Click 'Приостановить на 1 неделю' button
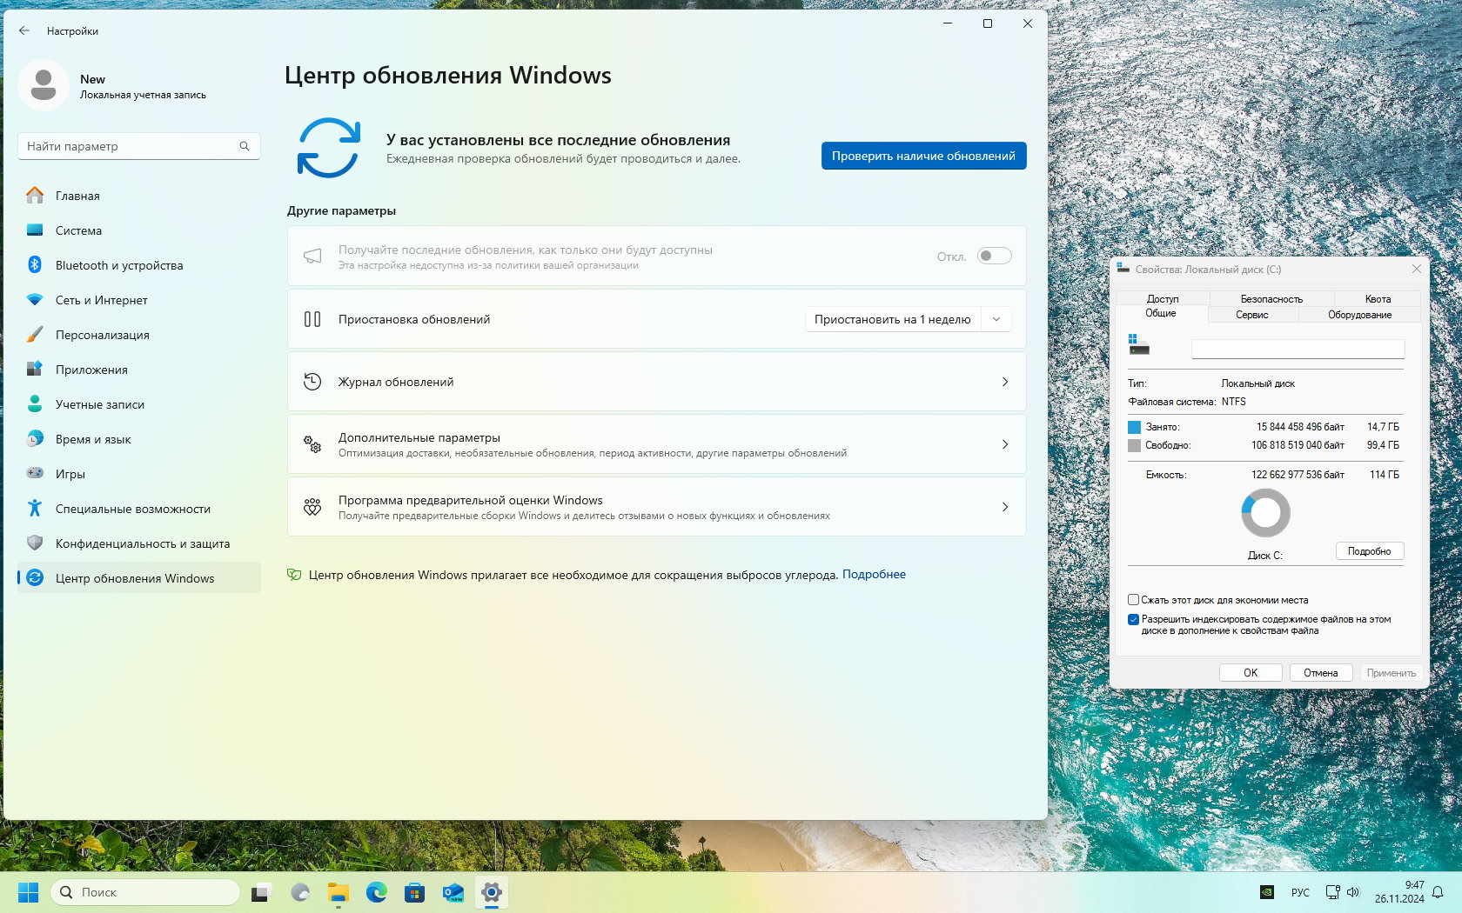The image size is (1462, 913). point(893,319)
